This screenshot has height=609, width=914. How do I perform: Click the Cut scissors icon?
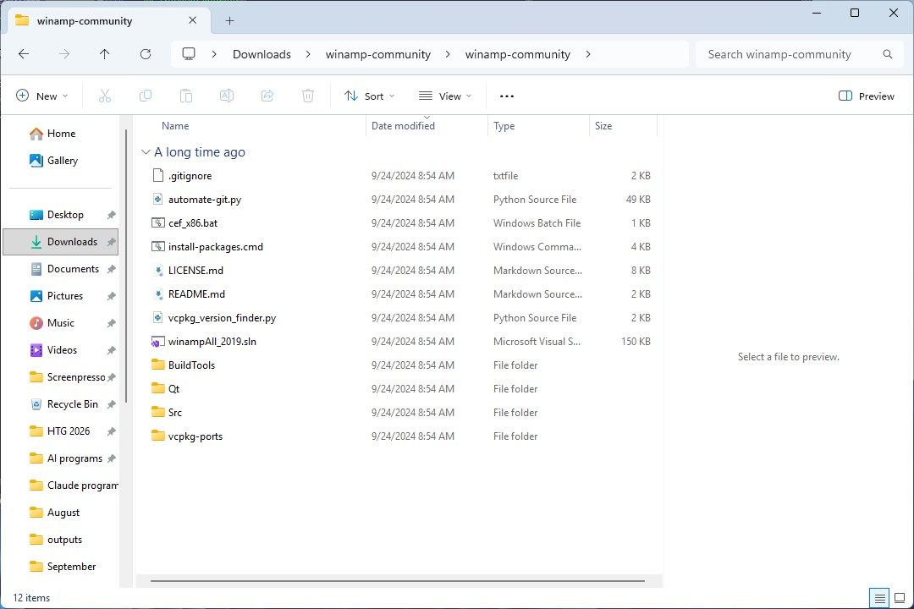(x=105, y=96)
